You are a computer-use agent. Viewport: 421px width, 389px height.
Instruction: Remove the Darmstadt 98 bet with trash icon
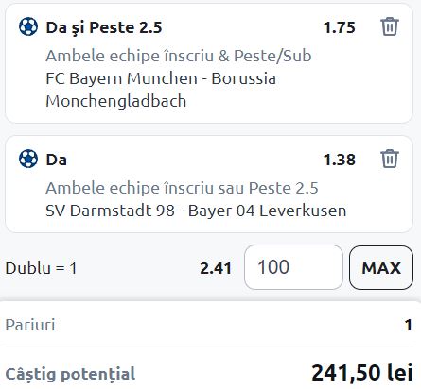(x=390, y=159)
